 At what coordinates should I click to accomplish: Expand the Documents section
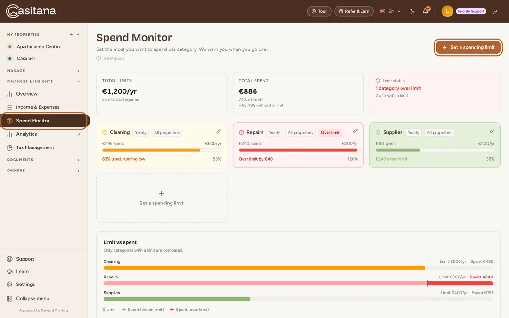pyautogui.click(x=79, y=160)
